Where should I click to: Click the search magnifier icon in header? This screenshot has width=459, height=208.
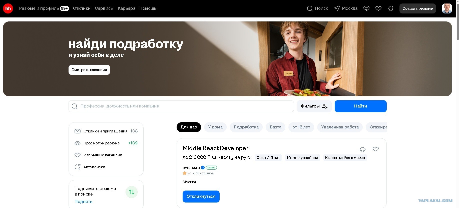pyautogui.click(x=310, y=8)
